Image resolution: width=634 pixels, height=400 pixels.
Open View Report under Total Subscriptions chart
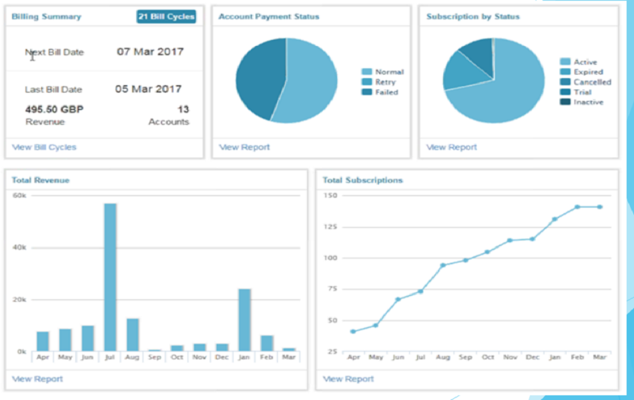pyautogui.click(x=348, y=379)
